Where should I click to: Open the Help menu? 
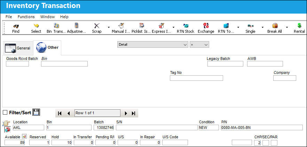[x=64, y=17]
